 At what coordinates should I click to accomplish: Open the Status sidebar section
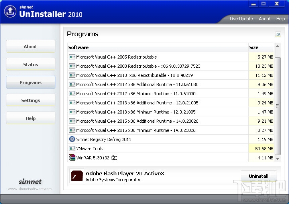pyautogui.click(x=31, y=64)
